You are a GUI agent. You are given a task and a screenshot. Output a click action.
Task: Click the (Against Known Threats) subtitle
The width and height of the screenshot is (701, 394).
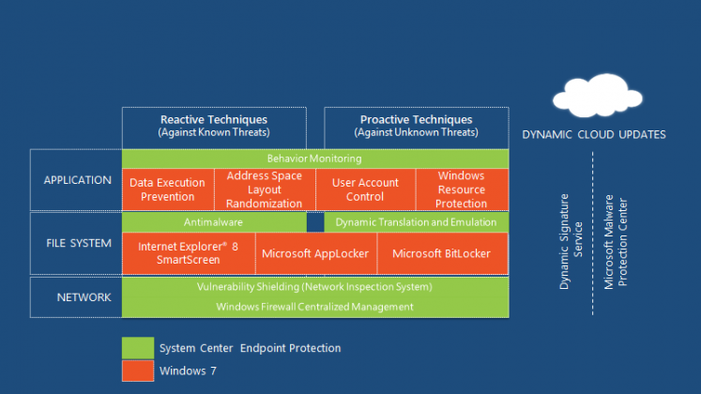(214, 132)
